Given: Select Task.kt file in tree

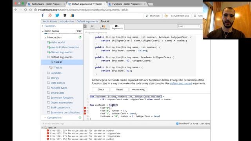Looking at the screenshot, I should 62,62.
